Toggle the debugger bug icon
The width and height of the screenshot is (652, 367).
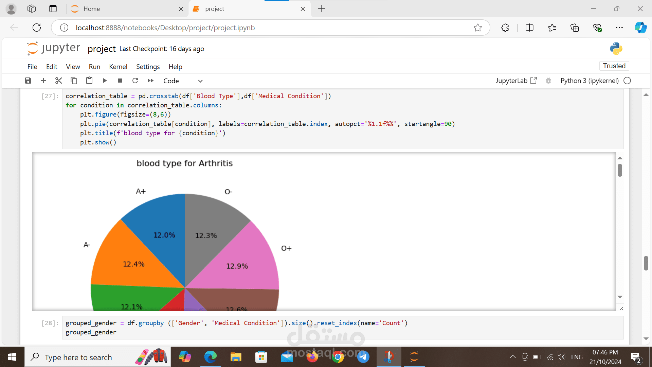pyautogui.click(x=548, y=81)
